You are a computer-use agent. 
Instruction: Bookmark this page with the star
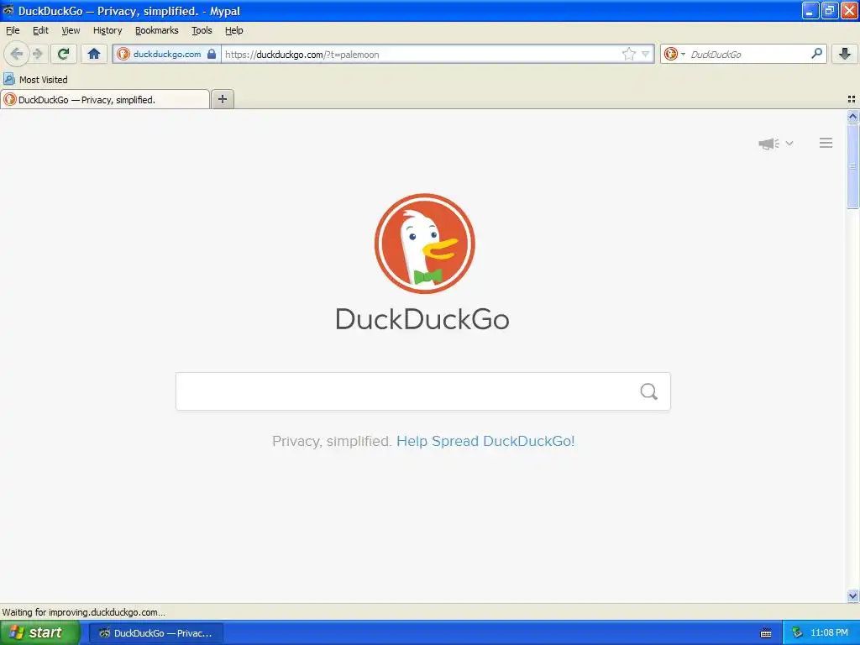[628, 54]
